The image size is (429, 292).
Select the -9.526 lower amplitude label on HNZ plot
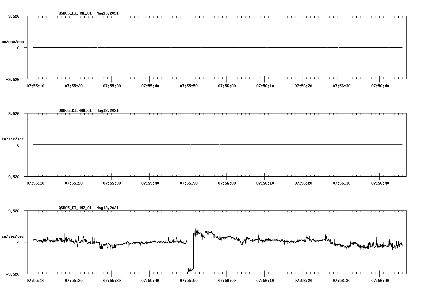(x=13, y=274)
